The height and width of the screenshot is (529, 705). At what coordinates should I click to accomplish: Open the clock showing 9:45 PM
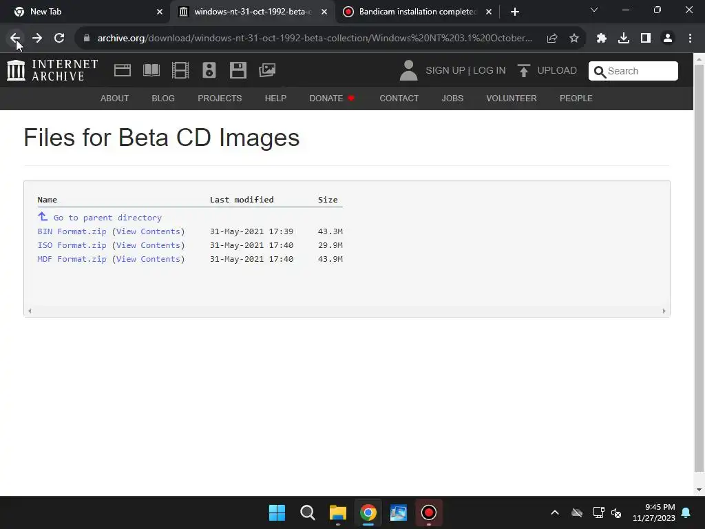click(x=654, y=512)
